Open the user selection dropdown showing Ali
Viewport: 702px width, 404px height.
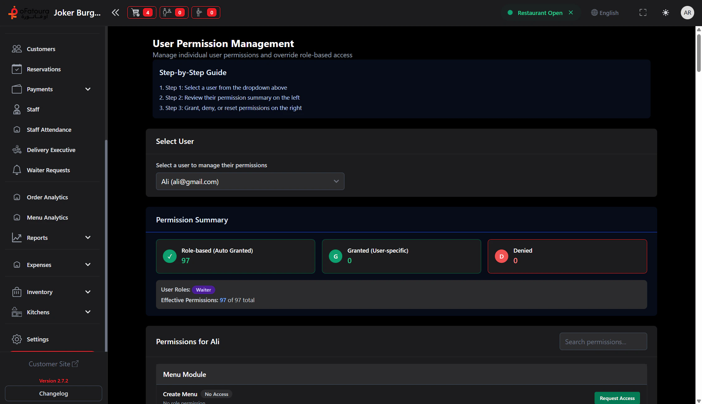pos(250,181)
